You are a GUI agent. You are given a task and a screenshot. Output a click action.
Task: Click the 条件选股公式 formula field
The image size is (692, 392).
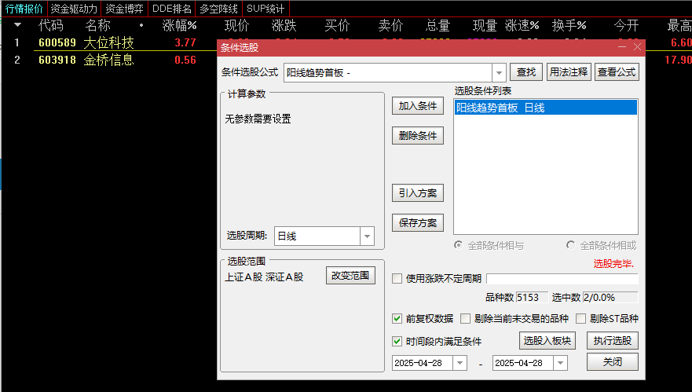388,73
